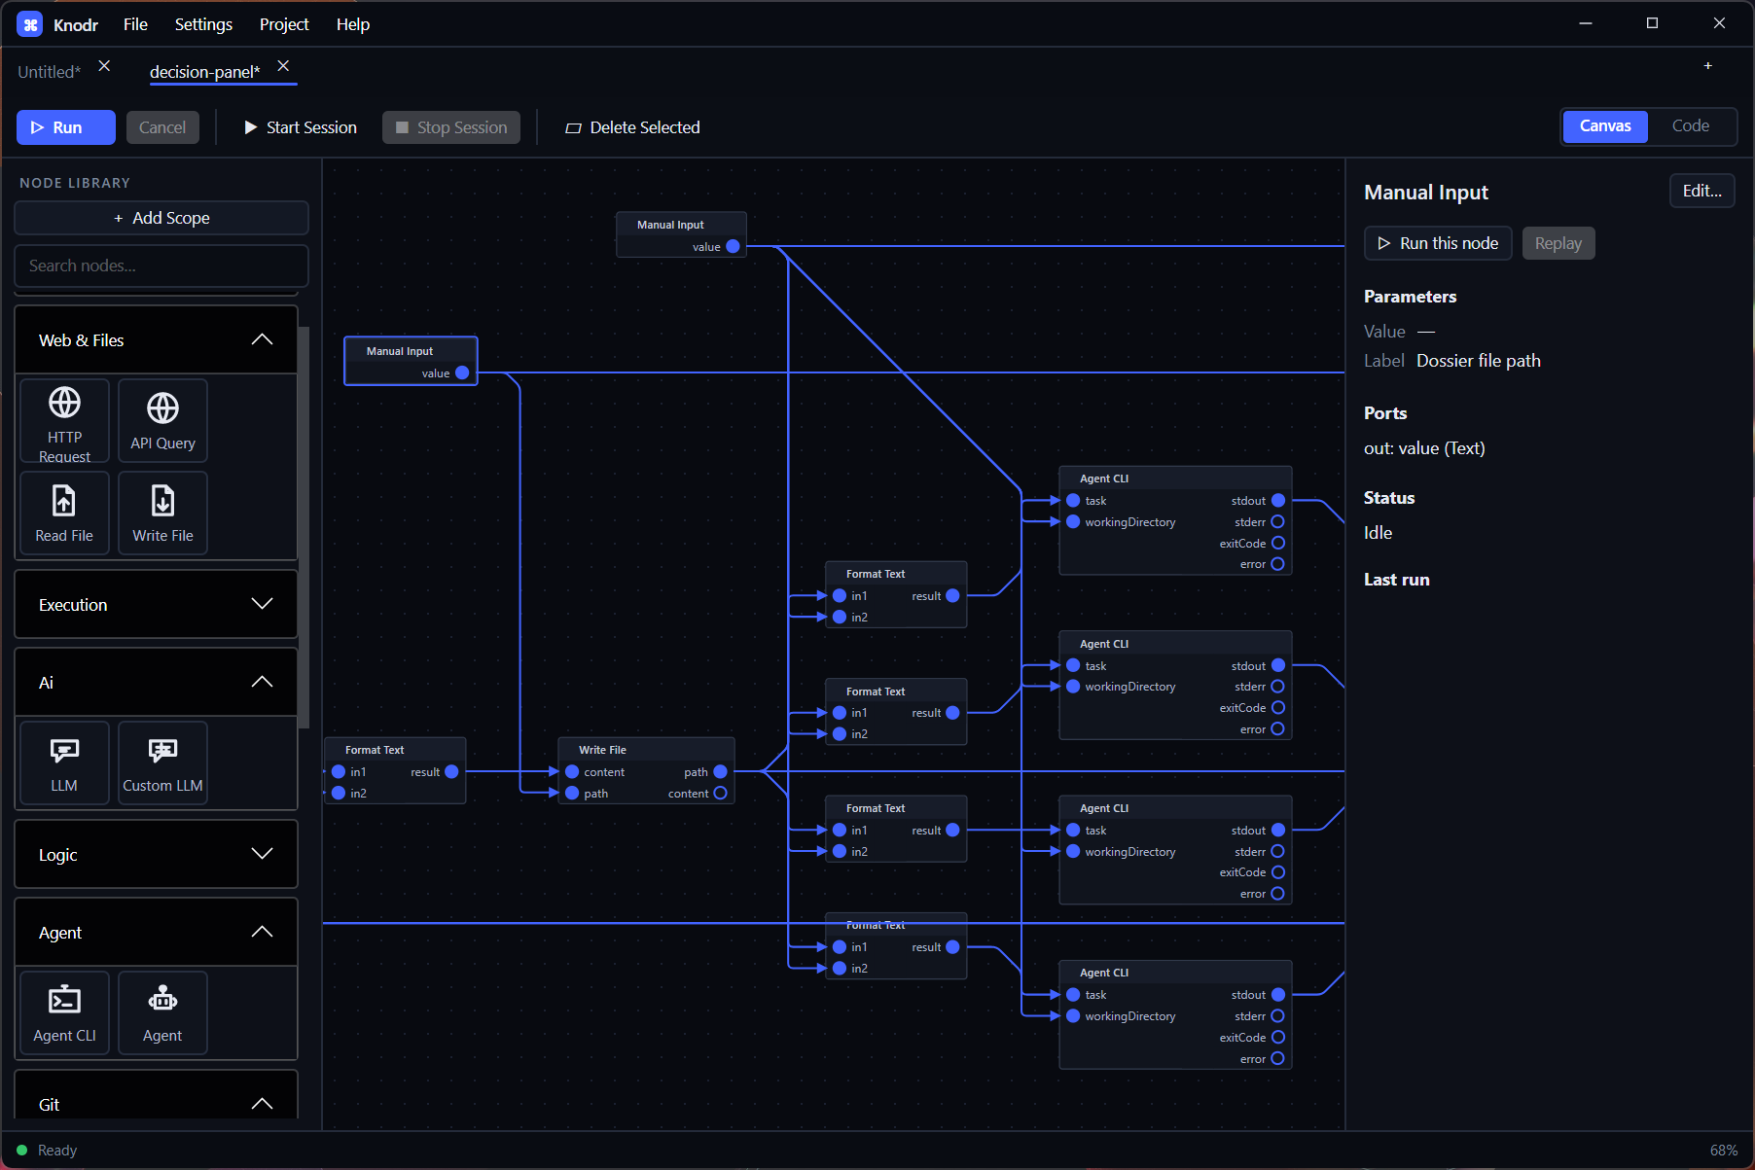Viewport: 1755px width, 1170px height.
Task: Choose the Write File library node
Action: pyautogui.click(x=162, y=513)
